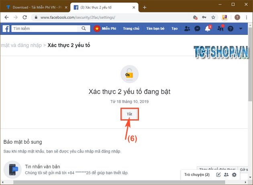Image resolution: width=253 pixels, height=185 pixels.
Task: Open the Trò chuyện (2) chat bar
Action: (x=197, y=175)
